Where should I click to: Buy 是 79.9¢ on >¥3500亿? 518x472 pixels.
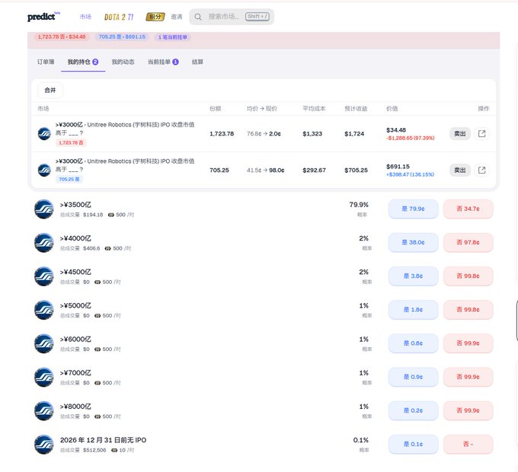[414, 209]
